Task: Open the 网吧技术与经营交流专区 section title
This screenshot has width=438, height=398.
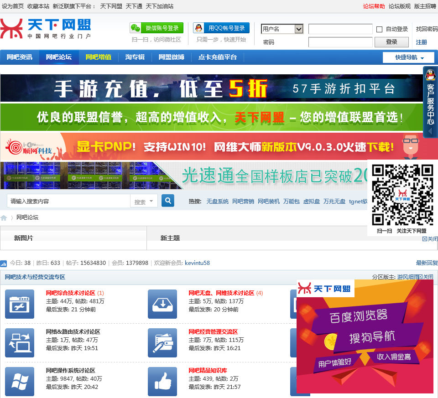Action: tap(35, 277)
